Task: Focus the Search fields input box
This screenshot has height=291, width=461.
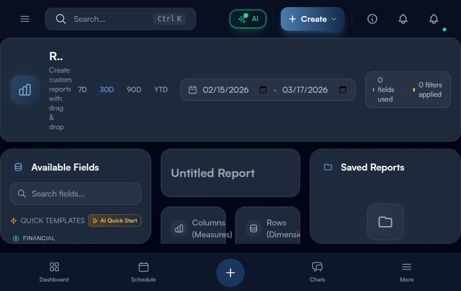Action: [76, 194]
